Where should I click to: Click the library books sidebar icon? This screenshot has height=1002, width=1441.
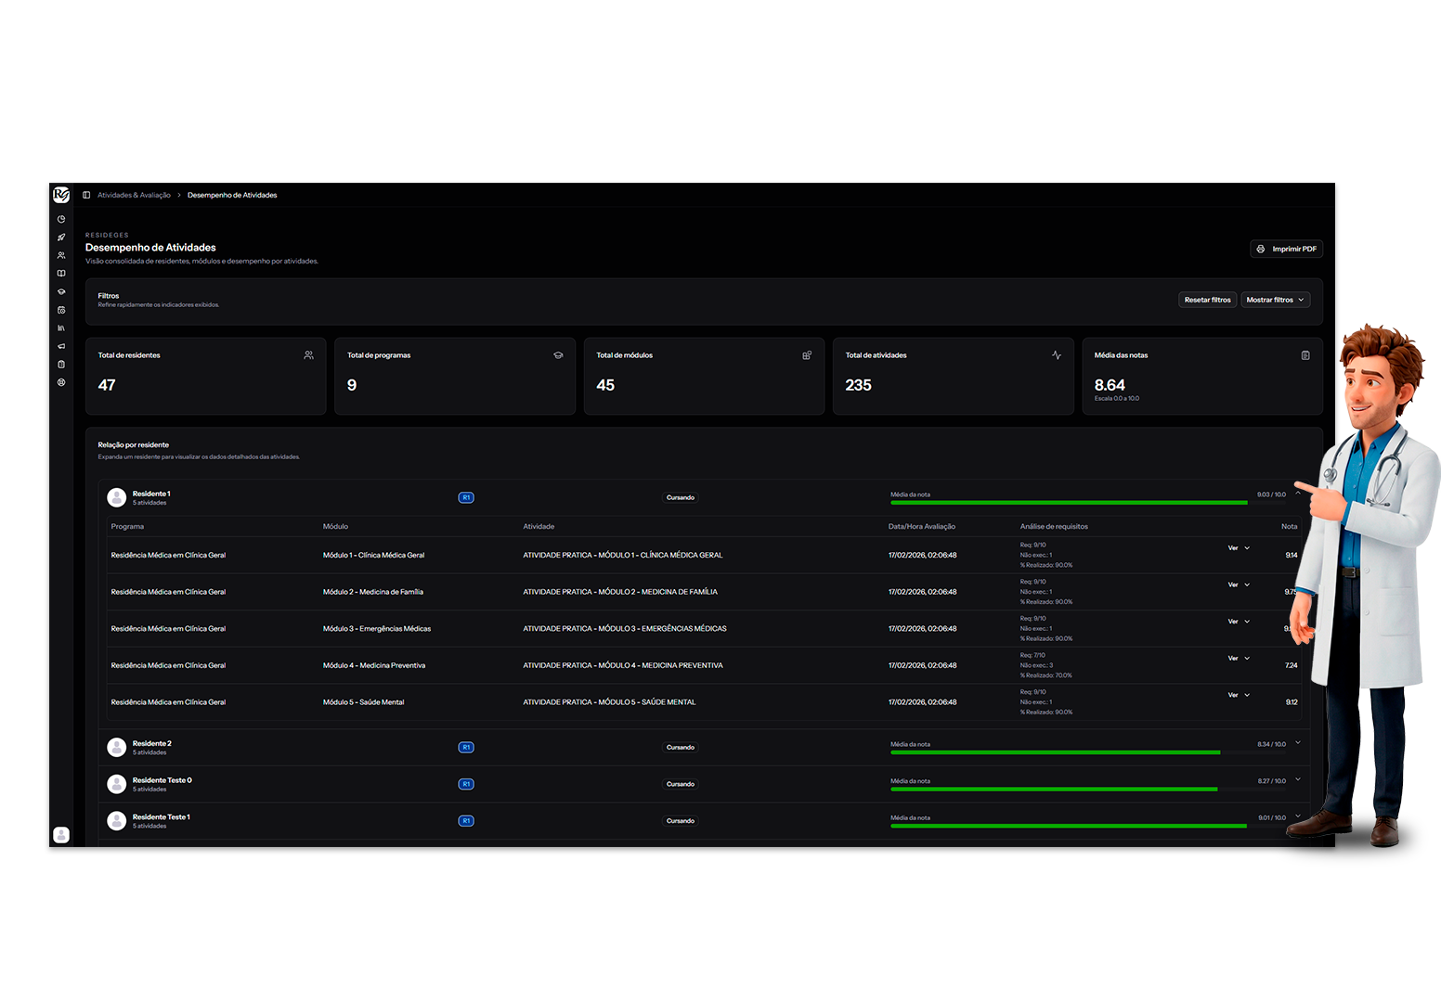(x=61, y=328)
